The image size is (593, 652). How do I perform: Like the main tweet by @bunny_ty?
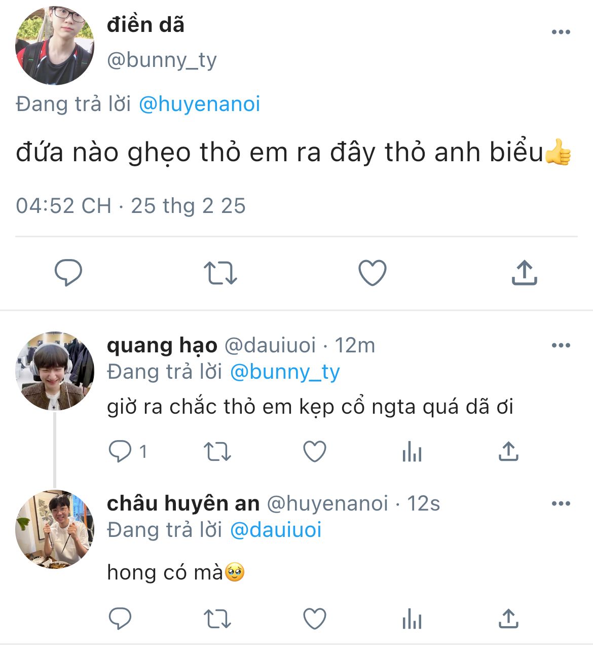click(x=373, y=273)
